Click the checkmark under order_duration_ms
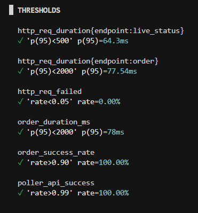 point(20,132)
